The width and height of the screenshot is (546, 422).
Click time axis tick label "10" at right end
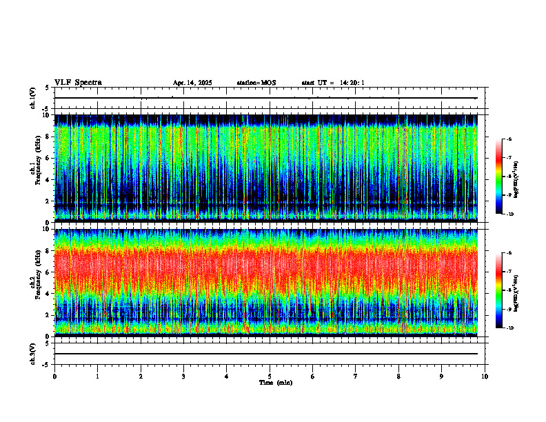tap(485, 376)
